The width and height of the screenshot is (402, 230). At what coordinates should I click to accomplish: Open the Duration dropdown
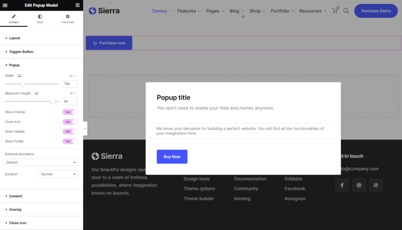[59, 174]
